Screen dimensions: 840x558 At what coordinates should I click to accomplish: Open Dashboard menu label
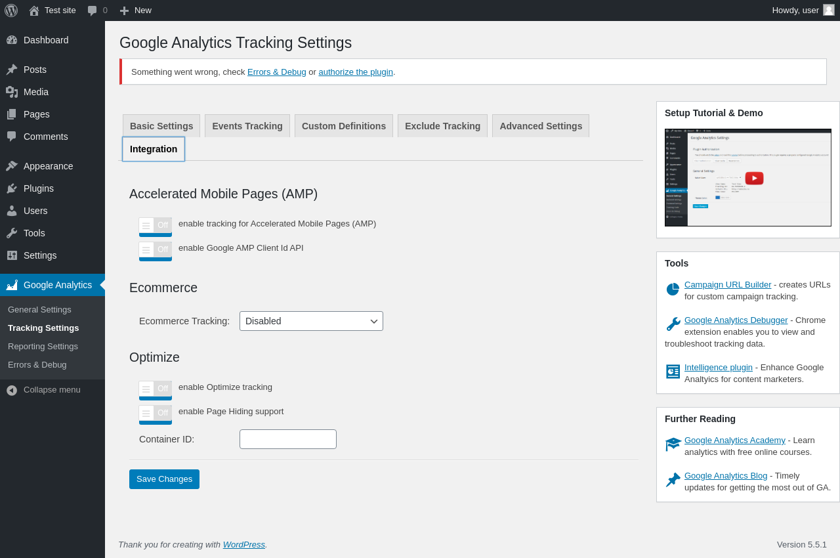tap(46, 40)
